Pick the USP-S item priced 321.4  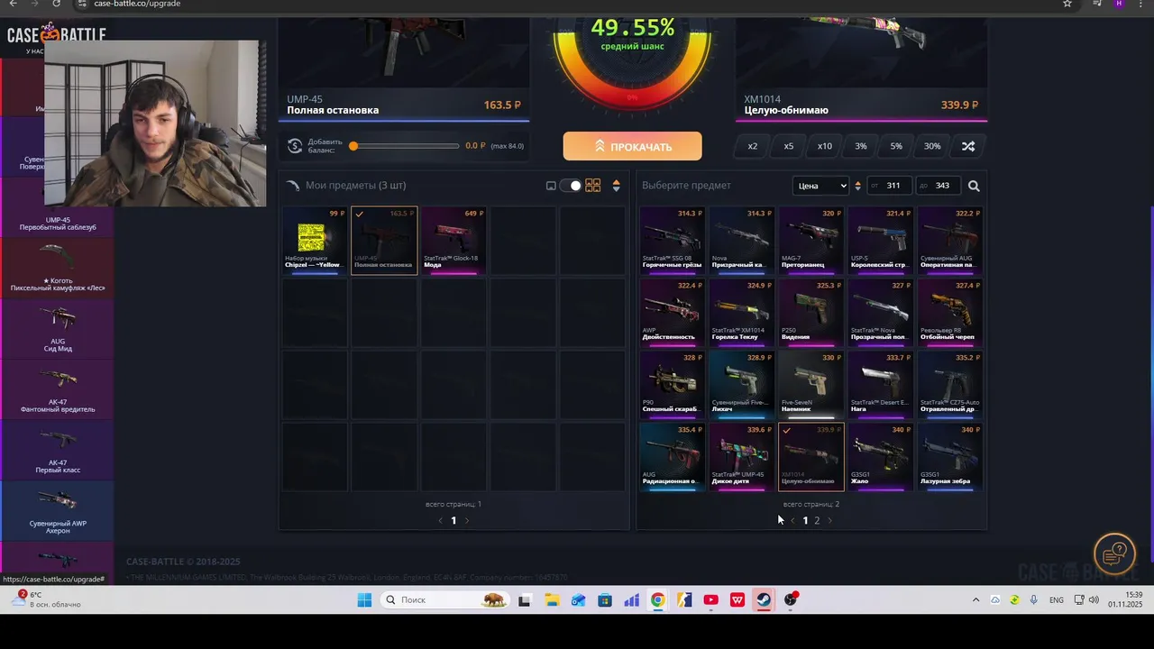[x=881, y=241]
